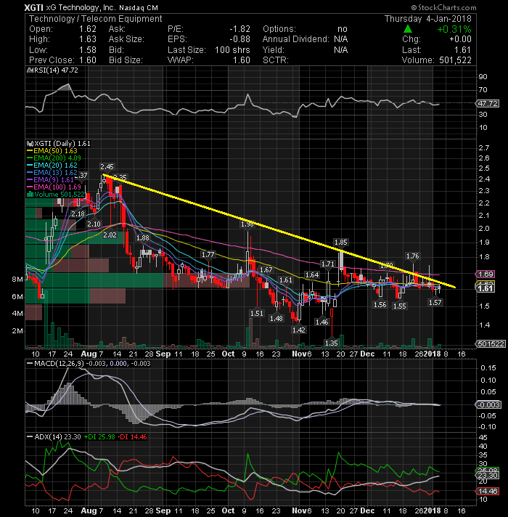508x517 pixels.
Task: Click the -0.003 MACD axis tag
Action: click(488, 405)
